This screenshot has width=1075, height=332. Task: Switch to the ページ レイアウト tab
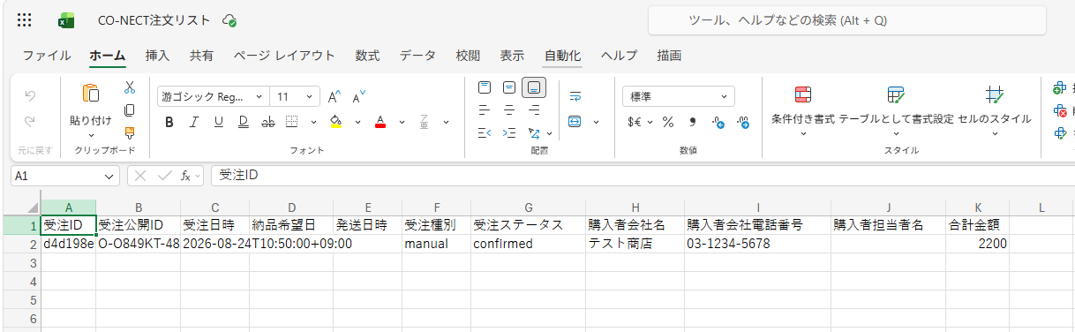pos(284,56)
